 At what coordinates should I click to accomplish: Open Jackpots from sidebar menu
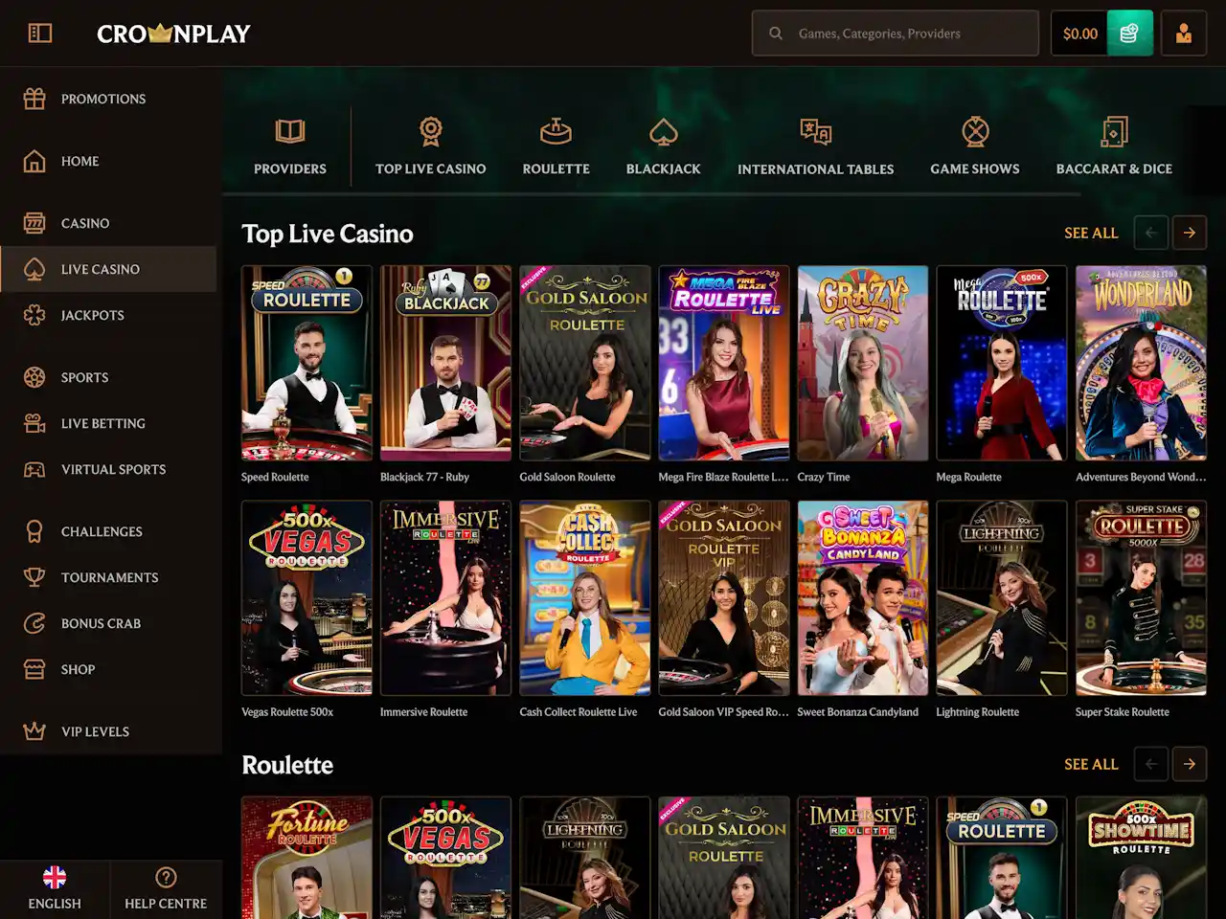92,315
